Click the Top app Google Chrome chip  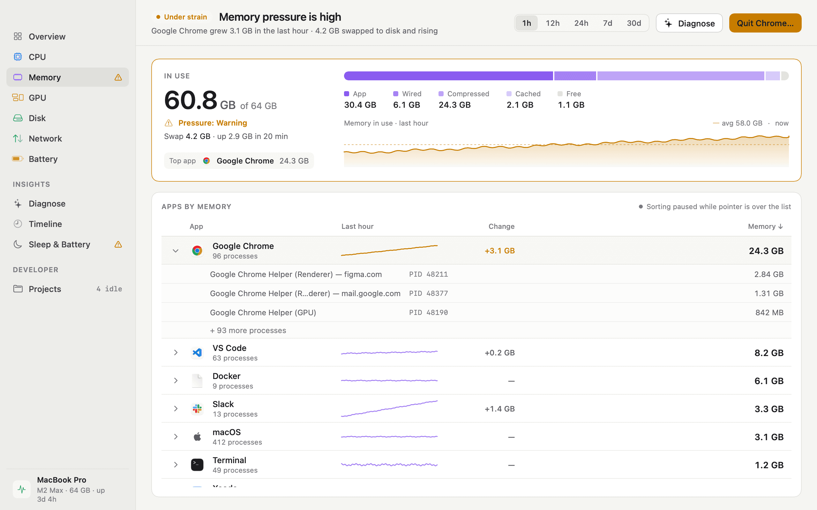[x=239, y=161]
